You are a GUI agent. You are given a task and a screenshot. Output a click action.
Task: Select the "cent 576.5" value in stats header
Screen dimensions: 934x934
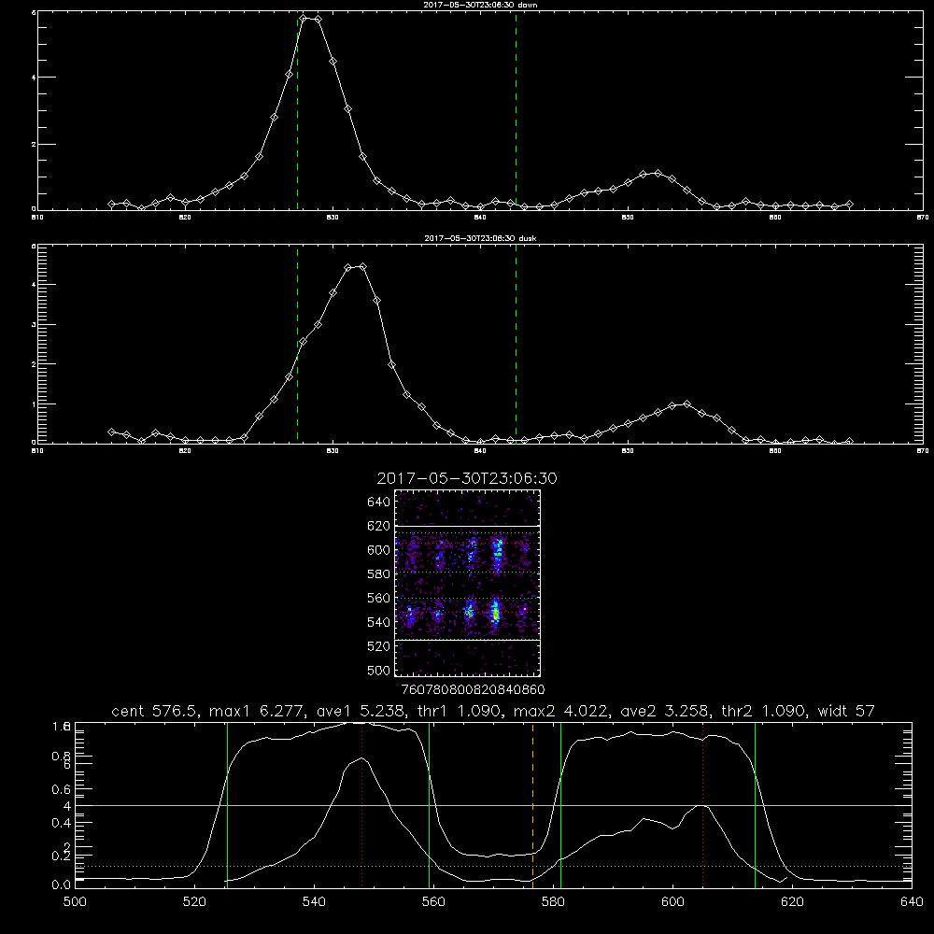coord(154,711)
